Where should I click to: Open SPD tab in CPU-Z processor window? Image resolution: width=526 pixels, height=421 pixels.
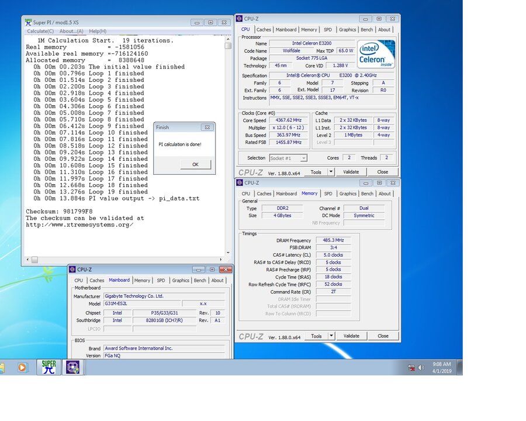point(328,30)
